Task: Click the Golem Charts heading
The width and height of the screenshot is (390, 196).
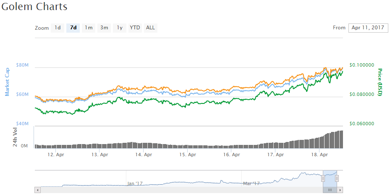Action: [x=34, y=6]
